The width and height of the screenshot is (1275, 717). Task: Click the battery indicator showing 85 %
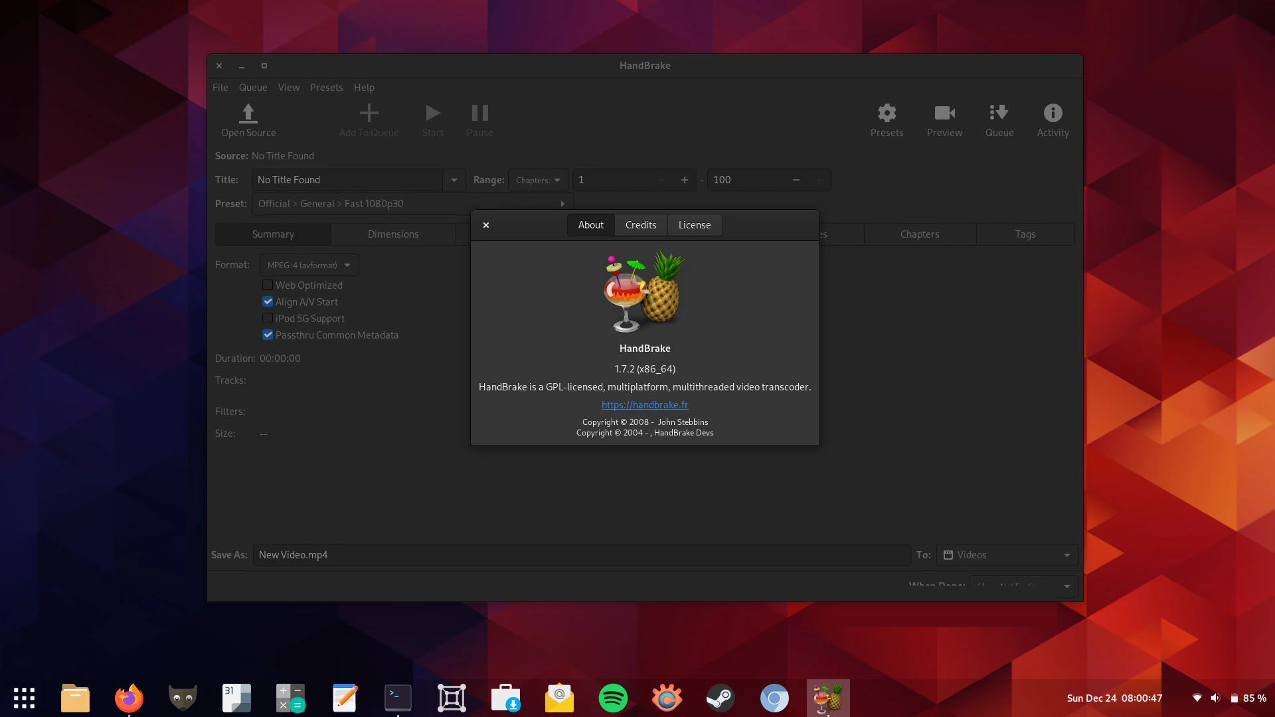1248,698
